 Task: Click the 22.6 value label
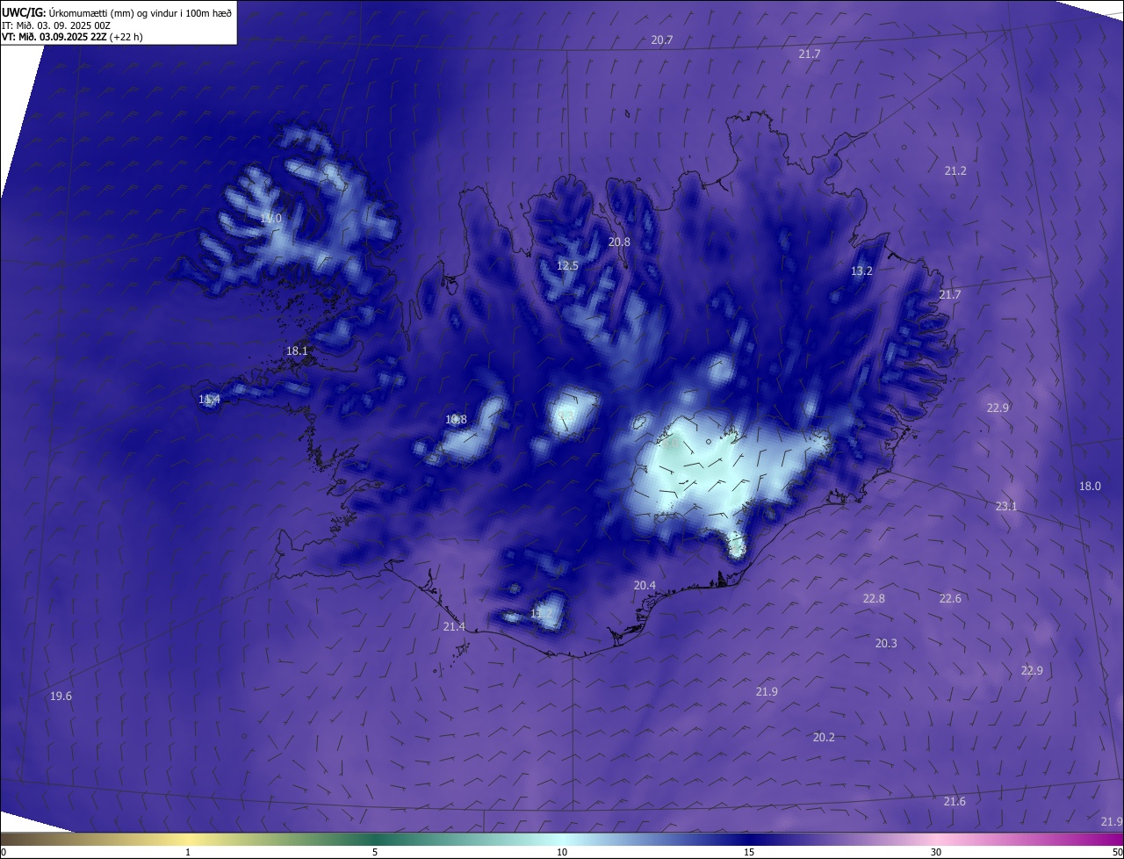click(950, 598)
